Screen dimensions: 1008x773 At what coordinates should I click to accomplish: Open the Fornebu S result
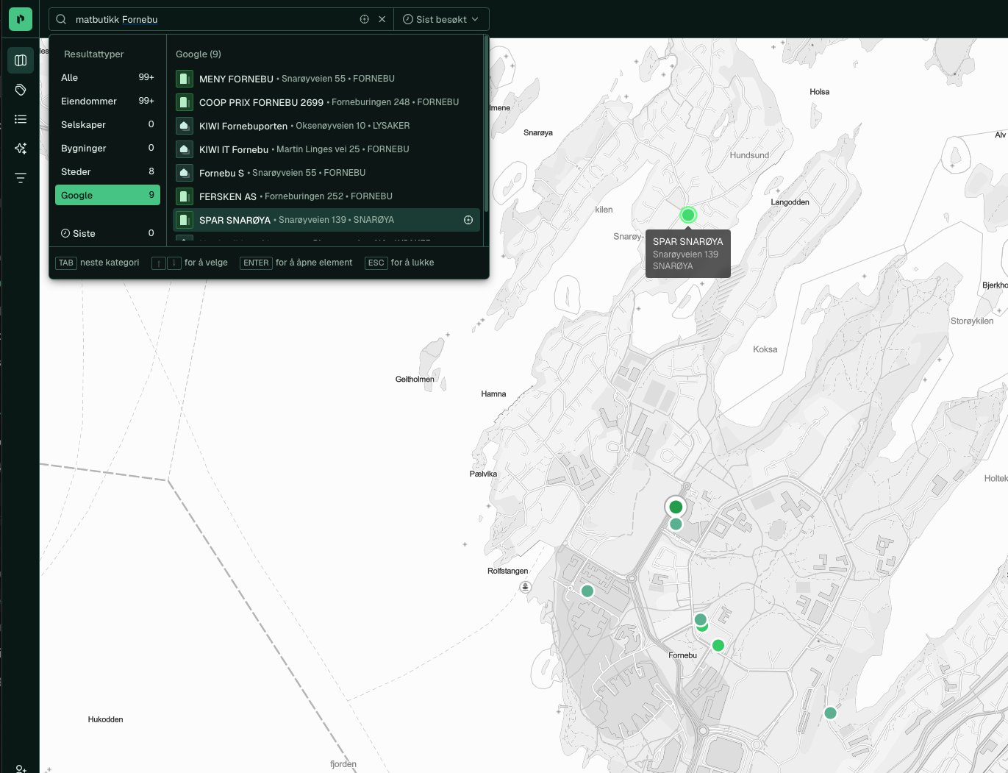[326, 173]
